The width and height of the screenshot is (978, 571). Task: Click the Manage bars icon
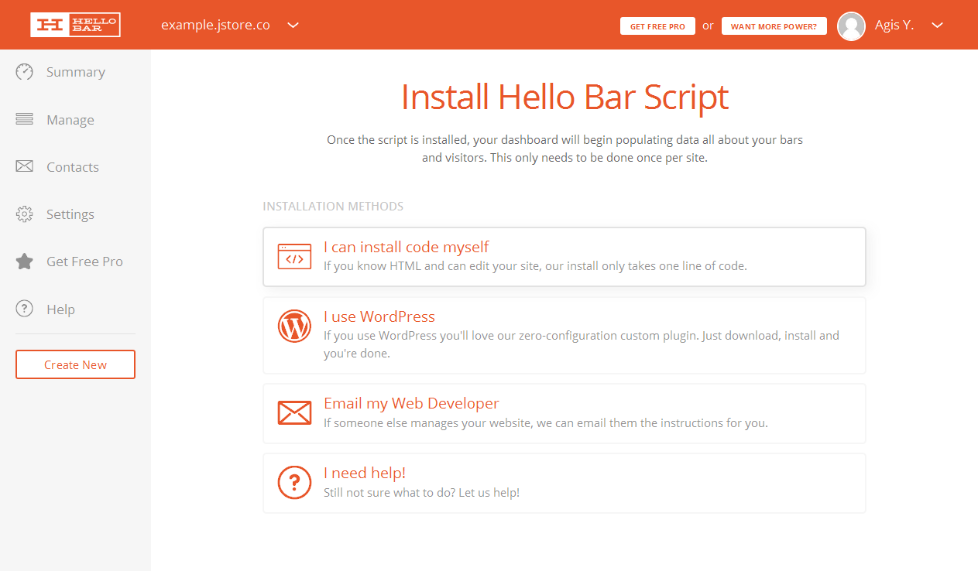point(25,120)
